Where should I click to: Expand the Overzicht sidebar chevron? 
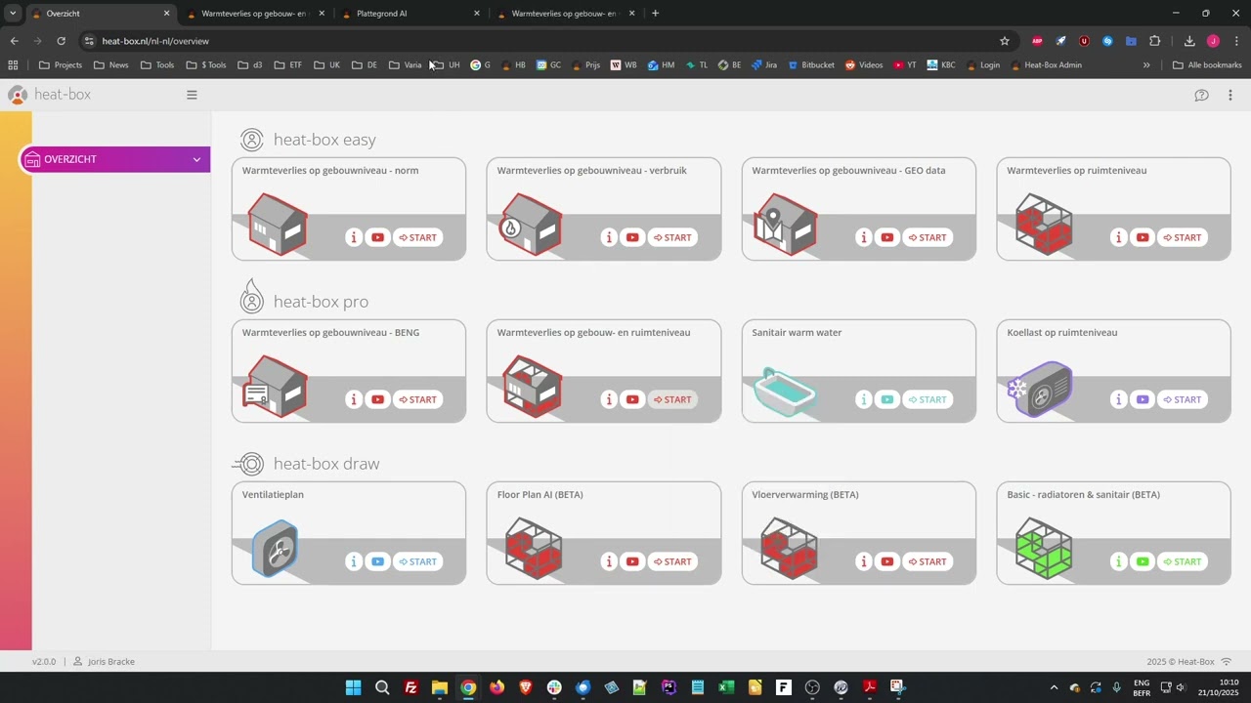click(196, 159)
